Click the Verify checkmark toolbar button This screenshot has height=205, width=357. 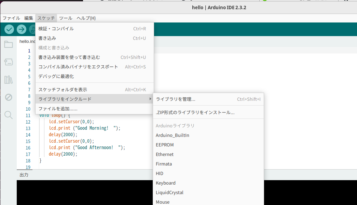point(9,29)
